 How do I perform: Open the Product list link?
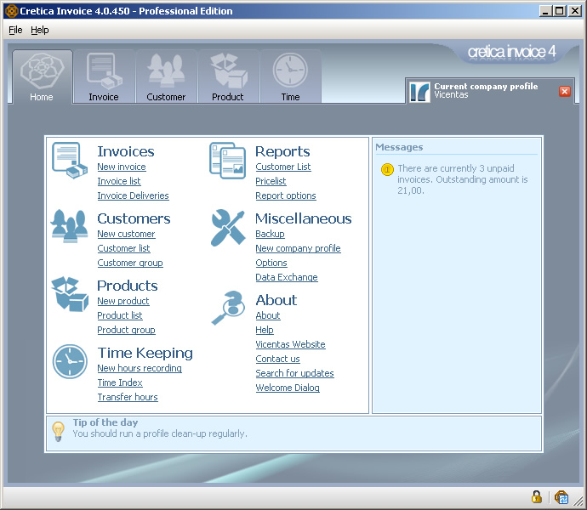(x=120, y=315)
